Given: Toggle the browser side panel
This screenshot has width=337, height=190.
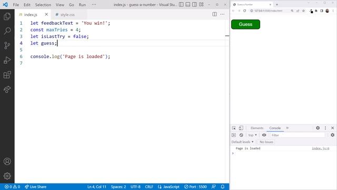Looking at the screenshot, I should click(x=322, y=11).
